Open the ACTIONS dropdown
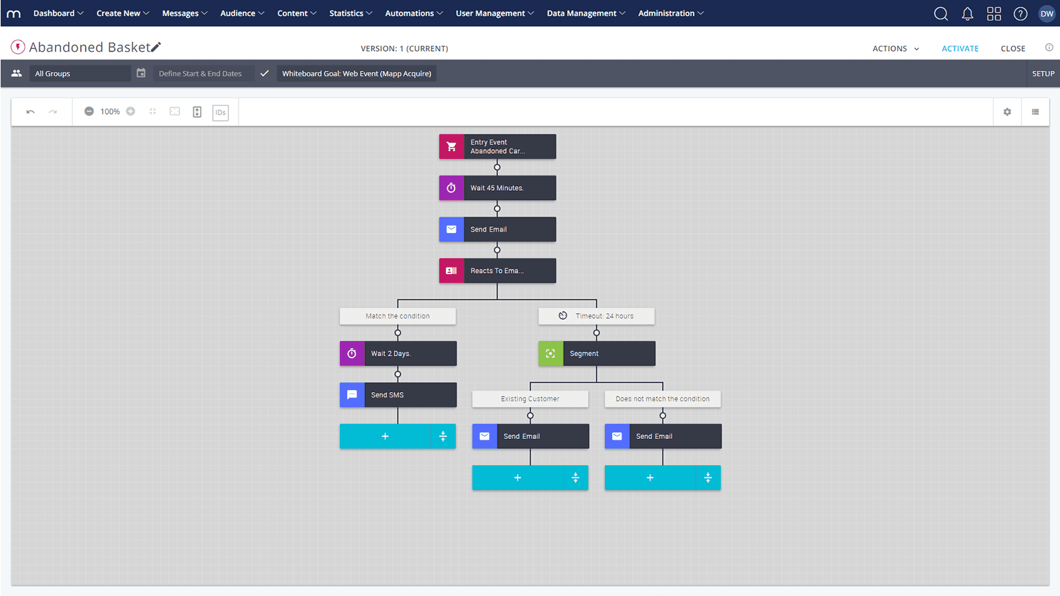This screenshot has width=1060, height=596. (x=895, y=48)
